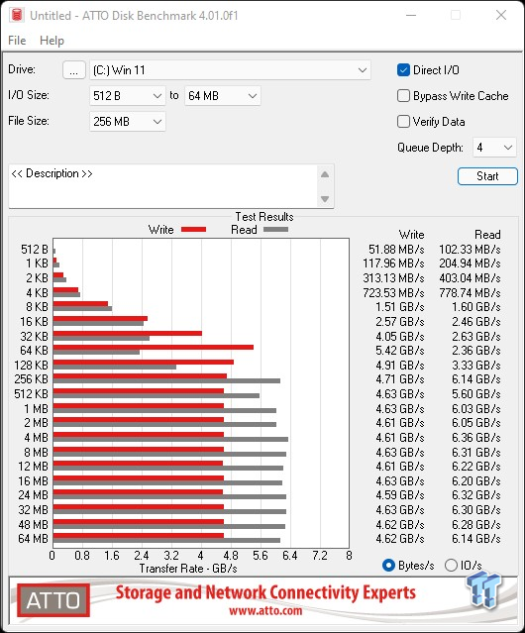Image resolution: width=525 pixels, height=633 pixels.
Task: Close the ATTO Disk Benchmark window
Action: click(501, 15)
